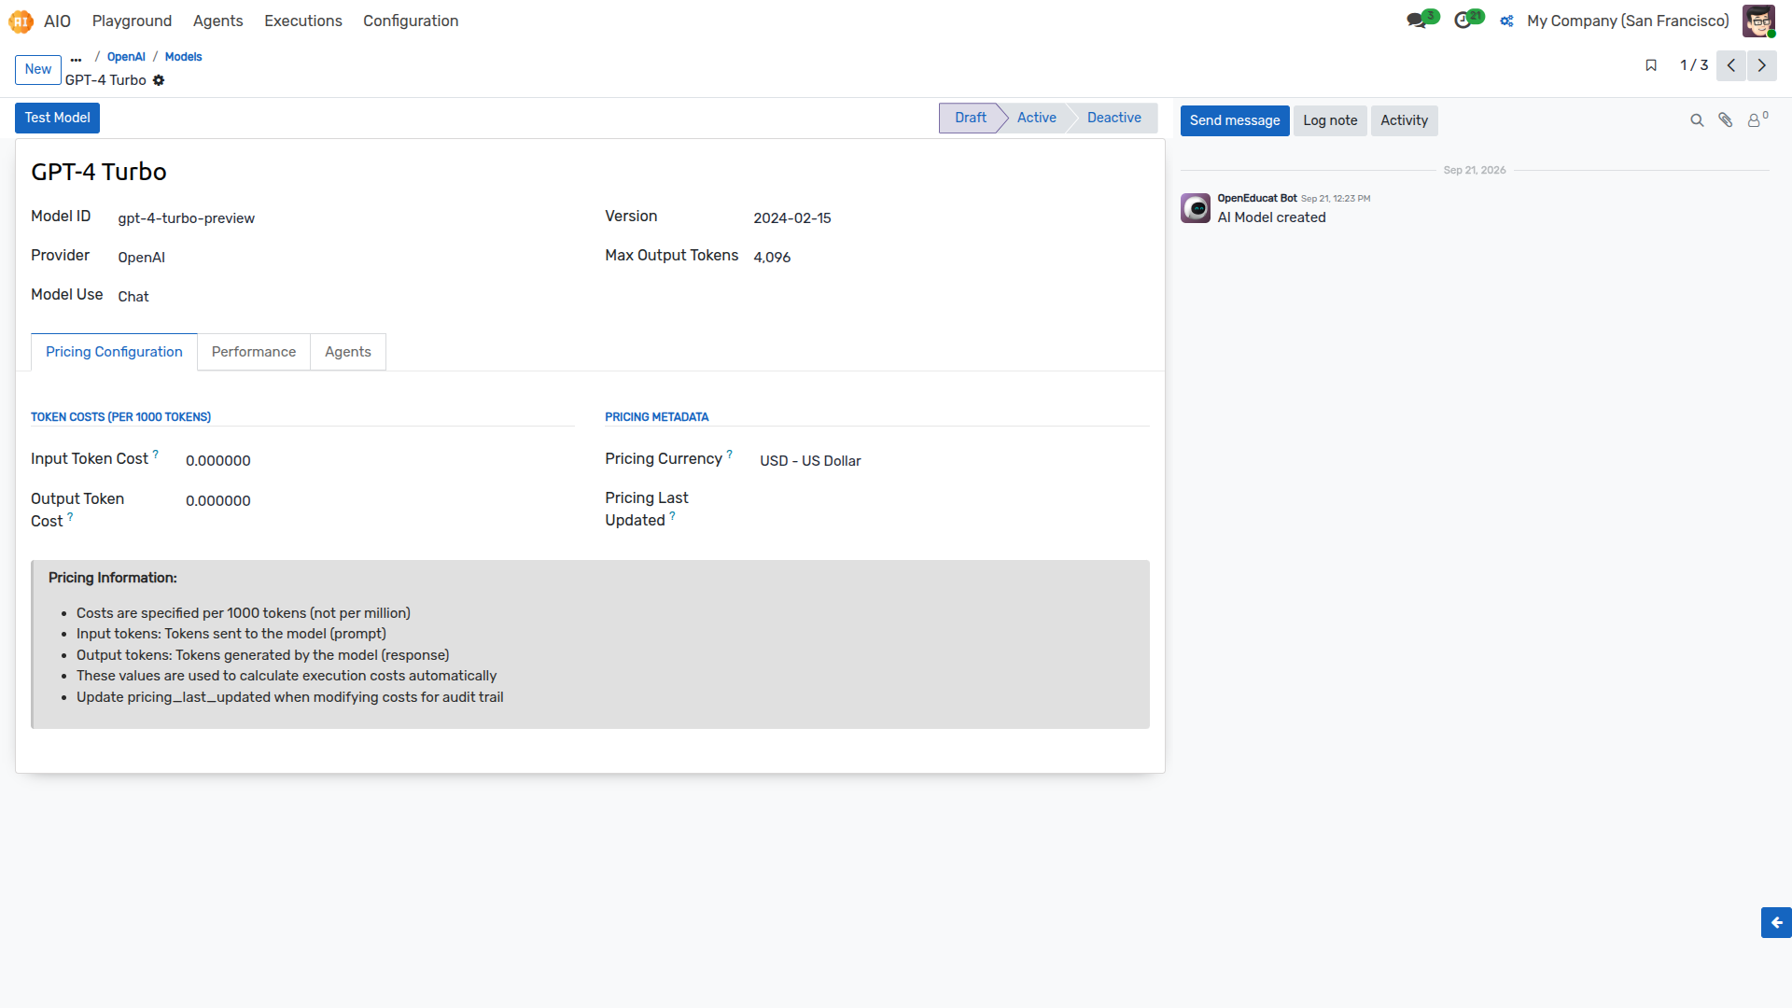
Task: Set status to Active
Action: pos(1036,118)
